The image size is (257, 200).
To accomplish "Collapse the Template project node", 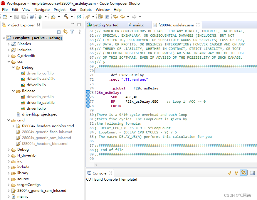I will pyautogui.click(x=4, y=38).
